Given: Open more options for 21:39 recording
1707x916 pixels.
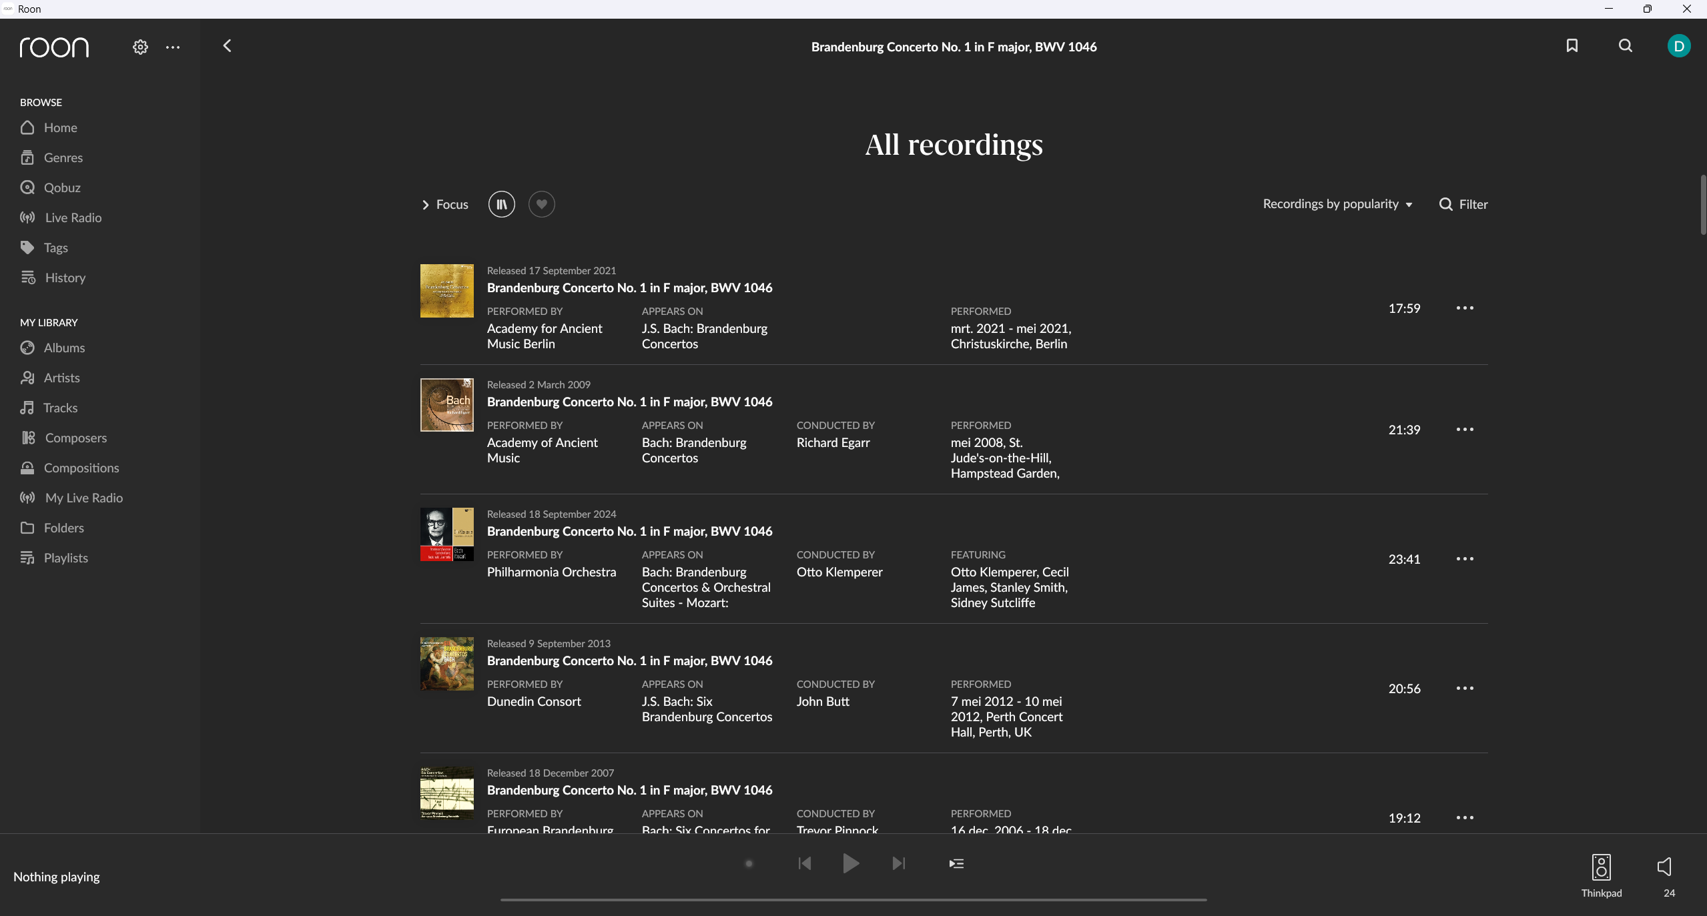Looking at the screenshot, I should [1465, 430].
